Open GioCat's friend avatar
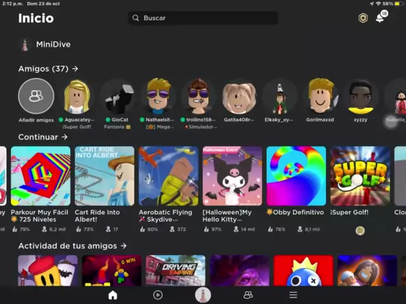Screen dimensions: 406x304 click(x=117, y=97)
